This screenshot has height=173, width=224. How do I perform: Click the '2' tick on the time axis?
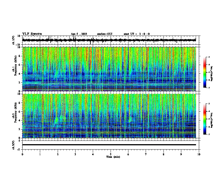pos(58,154)
